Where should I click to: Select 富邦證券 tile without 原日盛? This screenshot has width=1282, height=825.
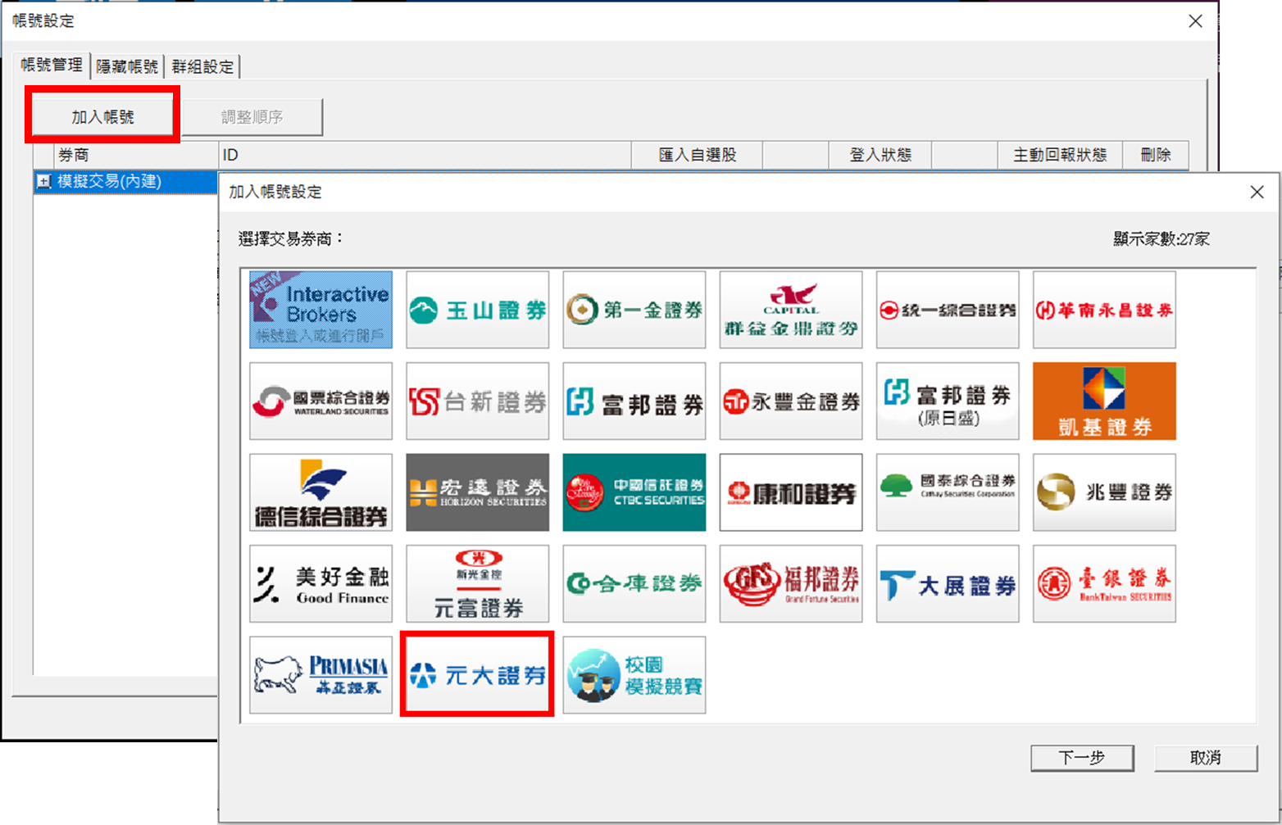(634, 401)
